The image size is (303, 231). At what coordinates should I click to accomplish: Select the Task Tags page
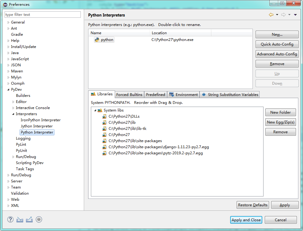[25, 169]
